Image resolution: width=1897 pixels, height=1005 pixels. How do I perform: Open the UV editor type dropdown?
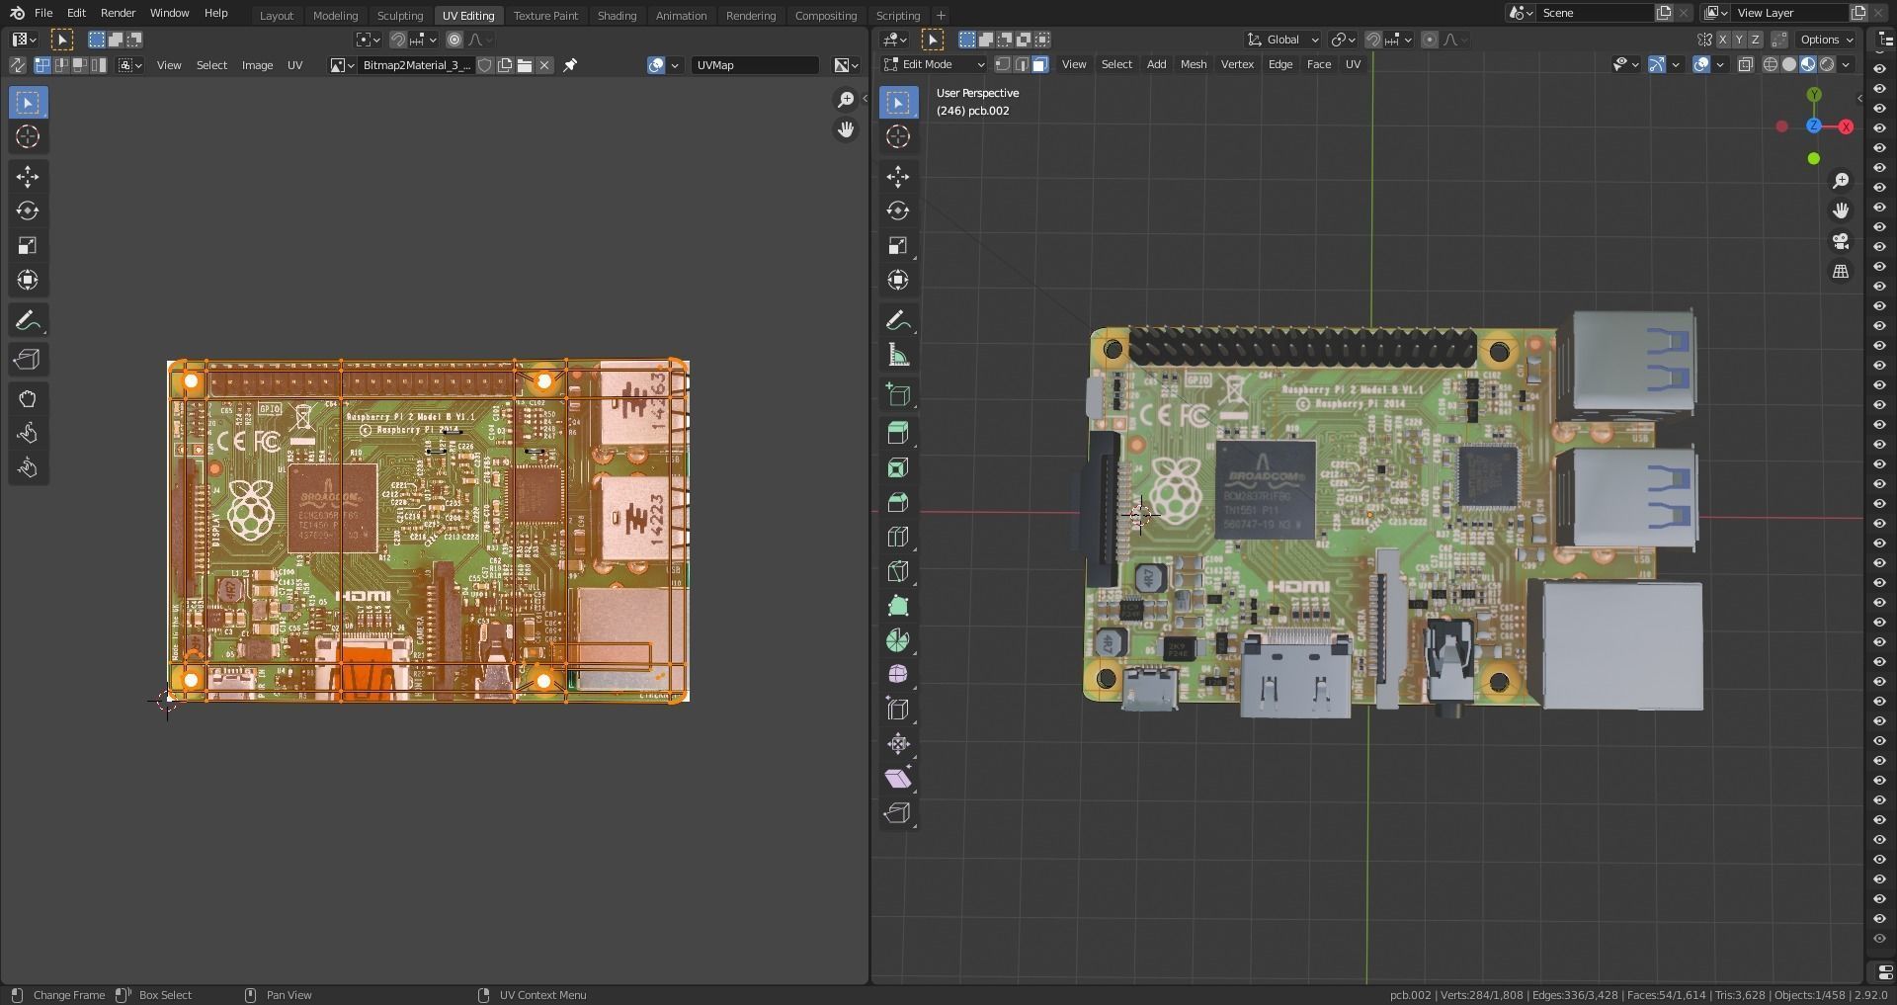[x=24, y=40]
